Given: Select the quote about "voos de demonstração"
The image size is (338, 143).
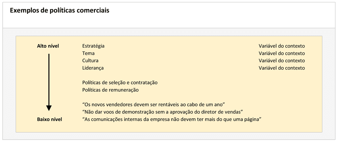Looking at the screenshot, I should pyautogui.click(x=163, y=112).
